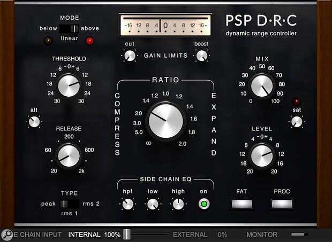Image resolution: width=332 pixels, height=242 pixels.
Task: Click the 'below' mode label
Action: coord(48,28)
